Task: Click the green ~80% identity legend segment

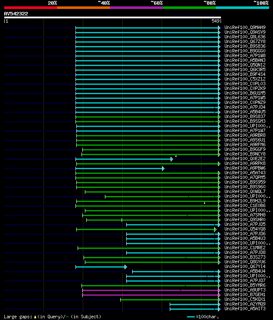Action: coord(189,8)
